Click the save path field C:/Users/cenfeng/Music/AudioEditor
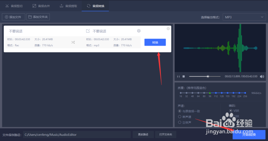This screenshot has width=268, height=141. [x=77, y=135]
